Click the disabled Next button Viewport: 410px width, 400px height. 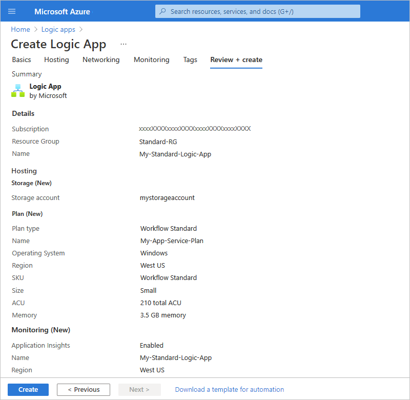point(139,389)
